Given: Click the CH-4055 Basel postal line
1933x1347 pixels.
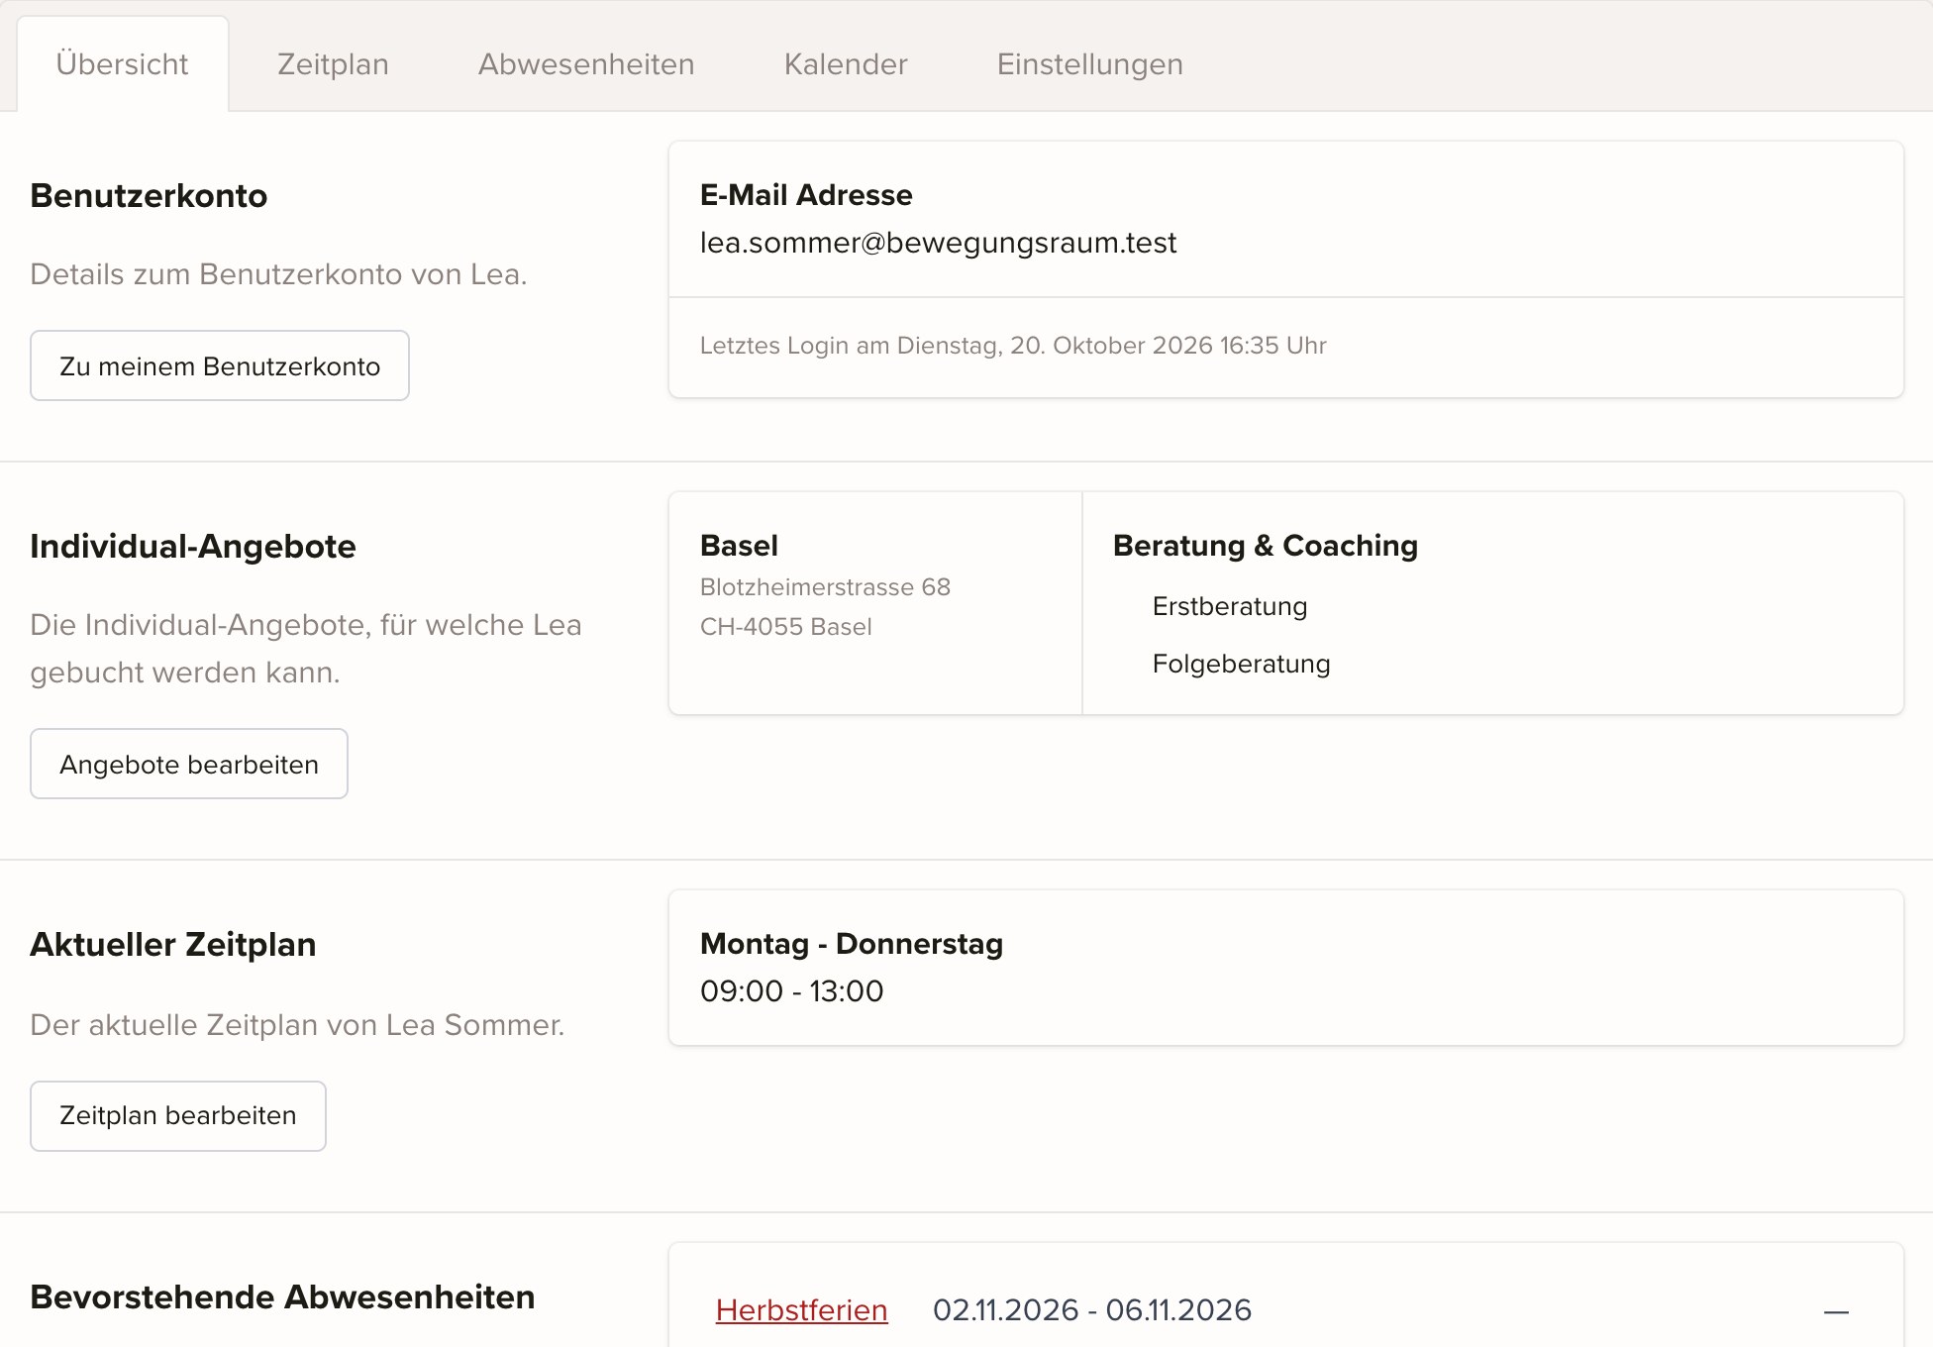Looking at the screenshot, I should (x=786, y=627).
